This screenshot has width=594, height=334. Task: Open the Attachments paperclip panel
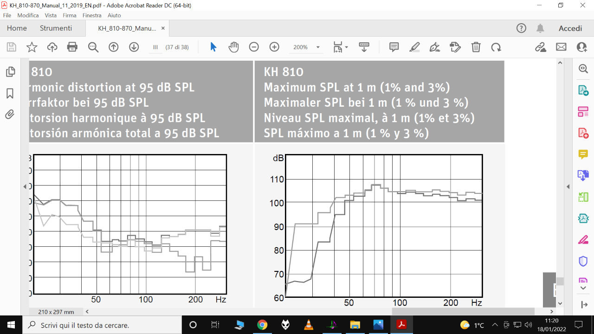(10, 114)
